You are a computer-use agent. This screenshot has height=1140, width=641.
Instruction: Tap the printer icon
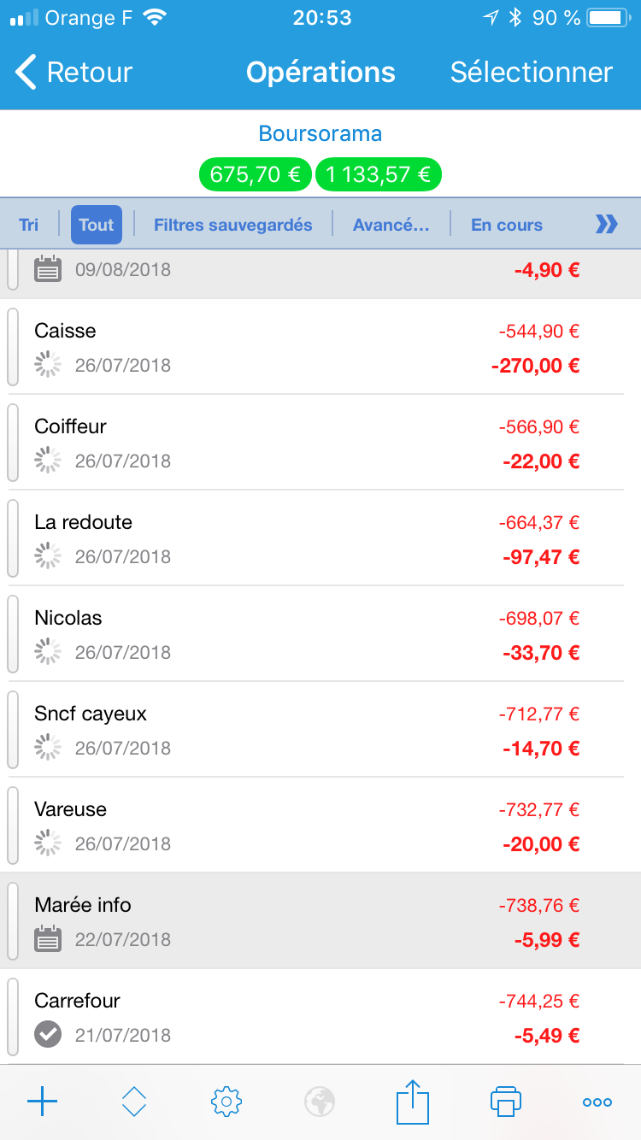tap(506, 1101)
